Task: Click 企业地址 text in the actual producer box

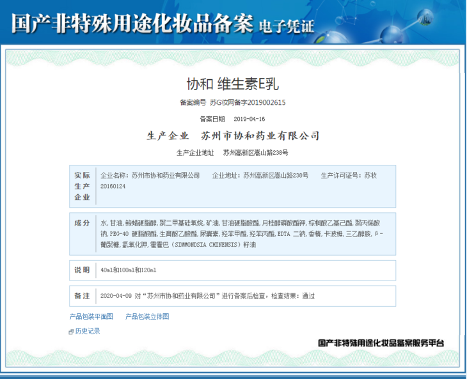Action: click(x=260, y=176)
